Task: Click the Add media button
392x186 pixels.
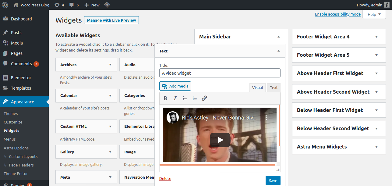Action: click(x=175, y=86)
